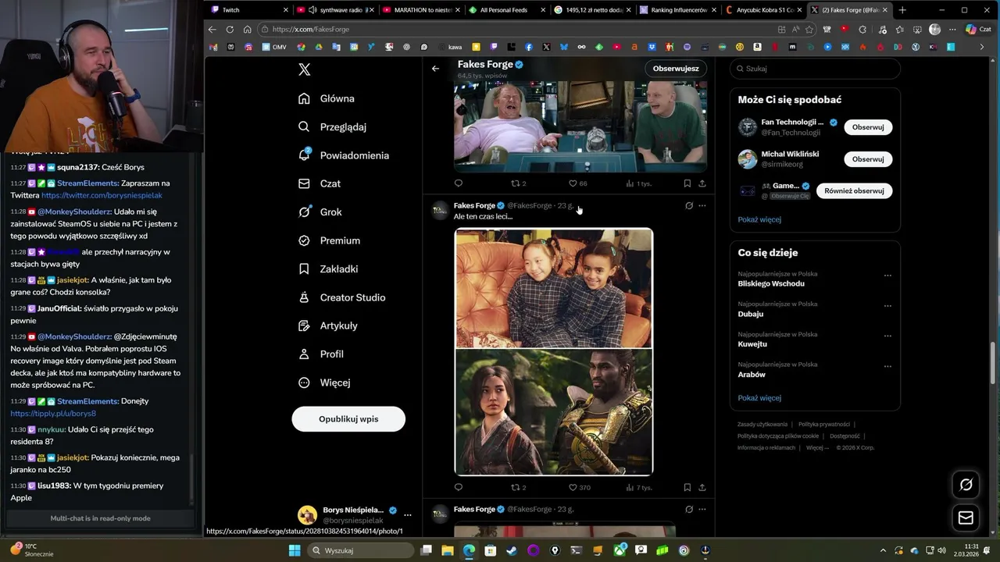Bookmark the 'Ale ten czas leci' post

click(687, 487)
